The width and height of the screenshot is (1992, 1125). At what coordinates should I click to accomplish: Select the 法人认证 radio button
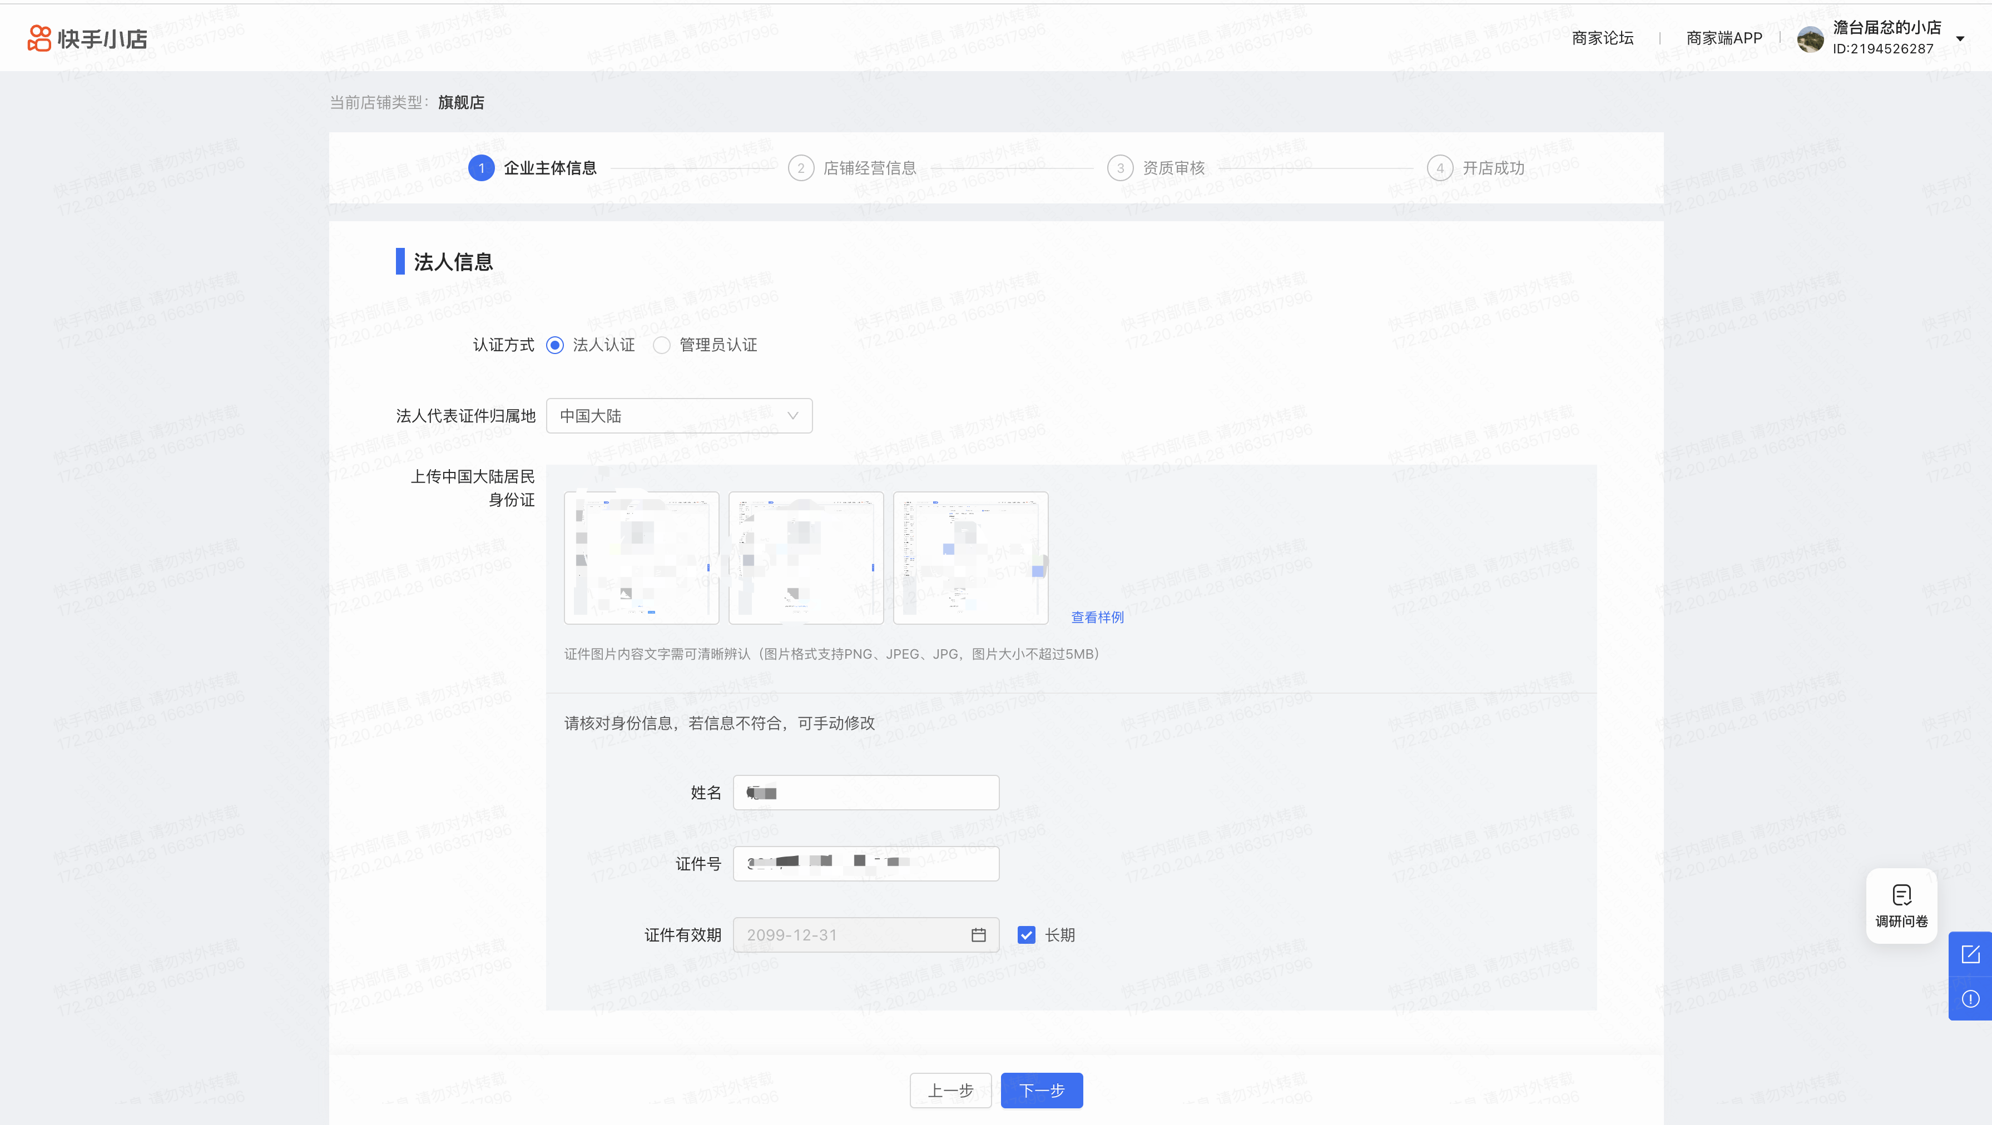click(554, 345)
